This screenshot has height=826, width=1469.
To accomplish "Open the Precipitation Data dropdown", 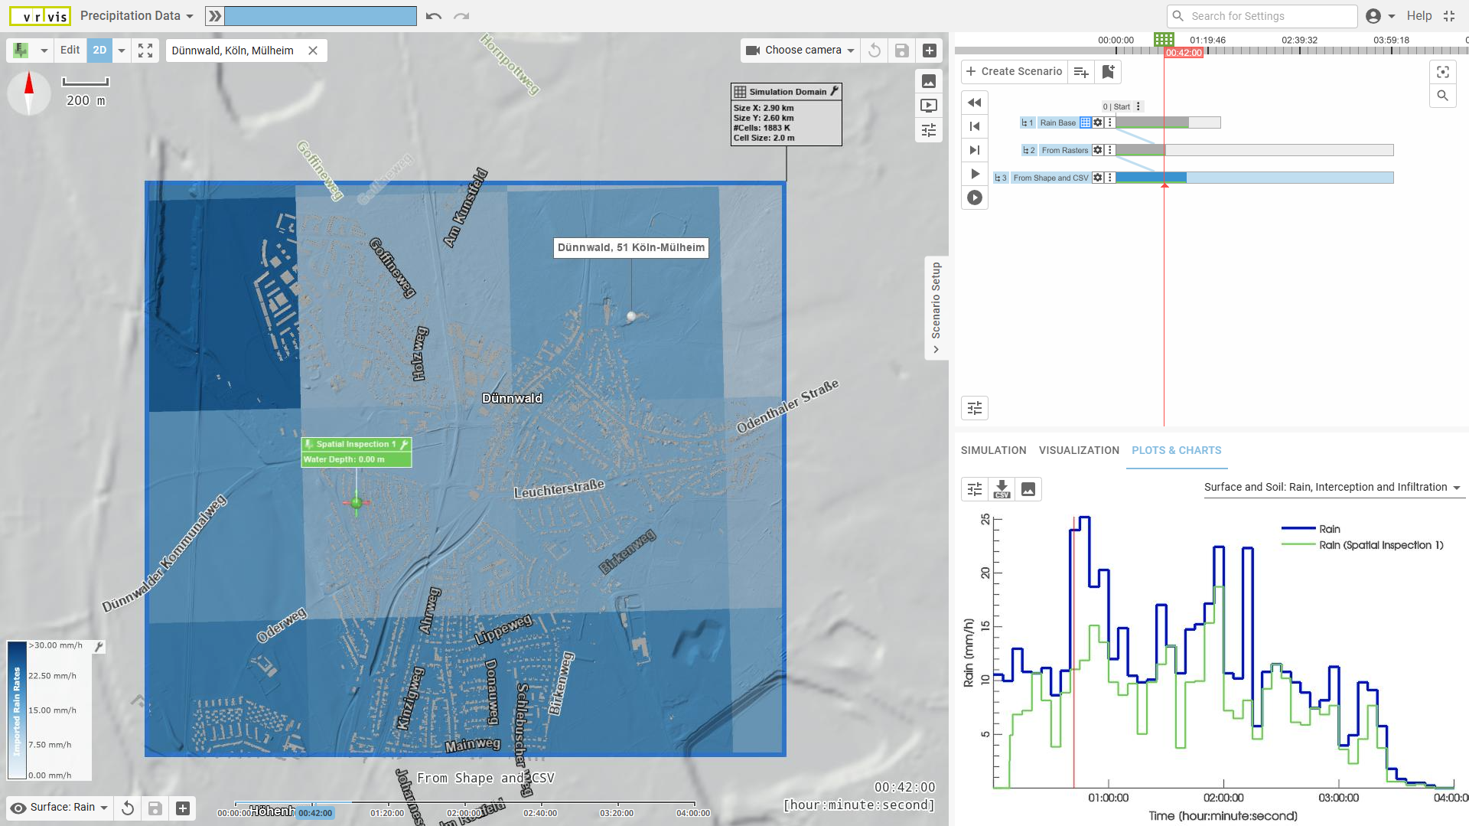I will [136, 16].
